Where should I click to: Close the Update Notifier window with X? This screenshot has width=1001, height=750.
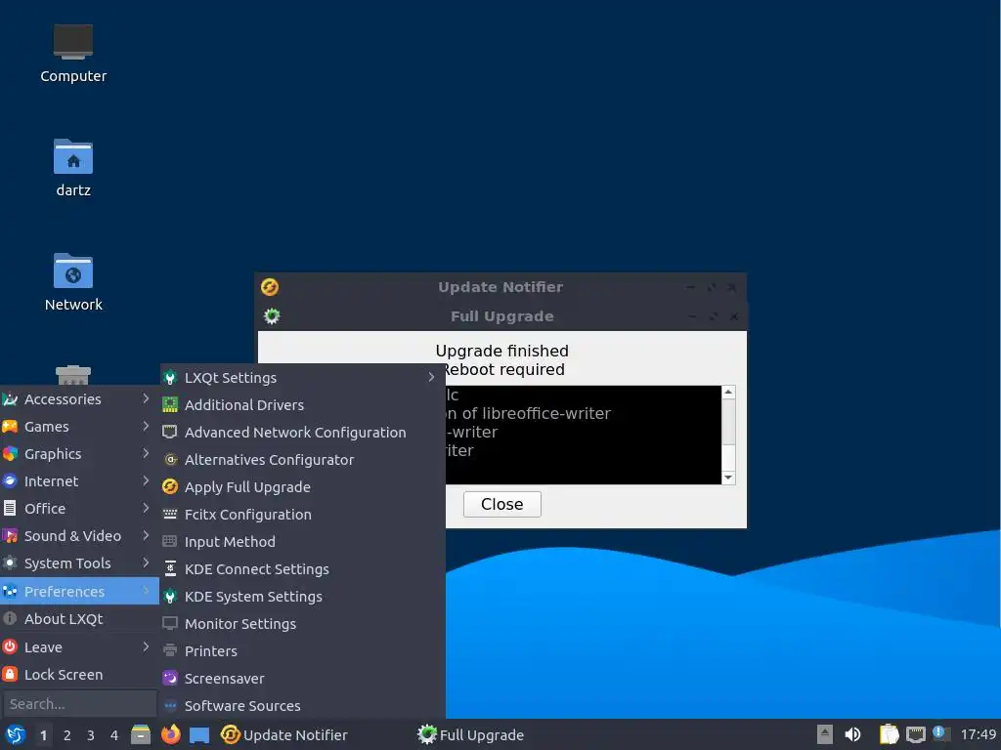coord(732,287)
